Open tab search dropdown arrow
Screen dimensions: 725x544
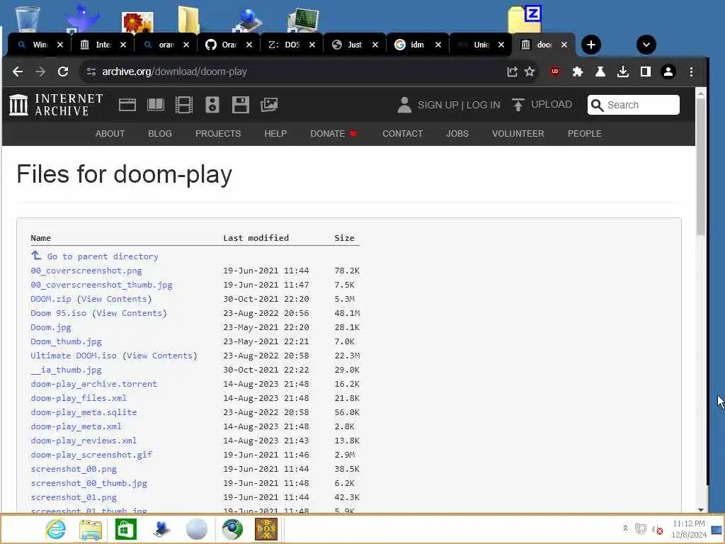646,45
